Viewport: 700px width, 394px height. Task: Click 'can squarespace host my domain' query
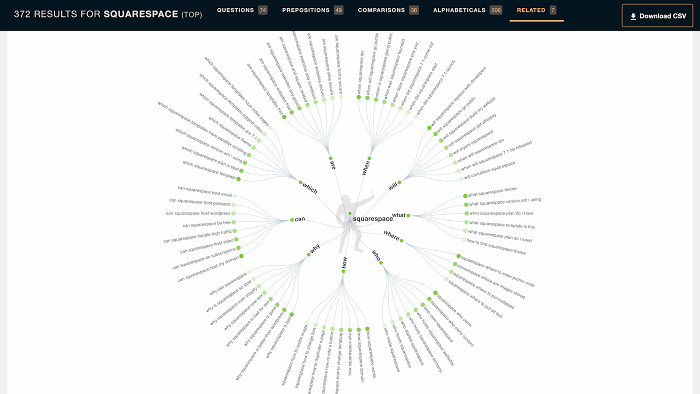click(x=208, y=269)
